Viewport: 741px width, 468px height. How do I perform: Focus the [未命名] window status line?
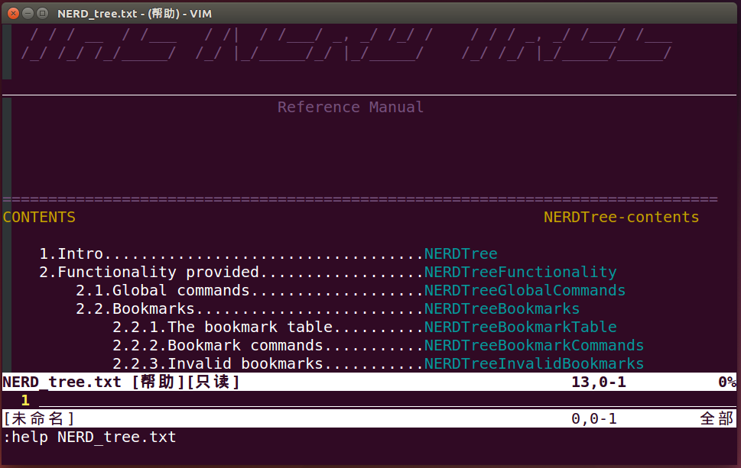(369, 418)
